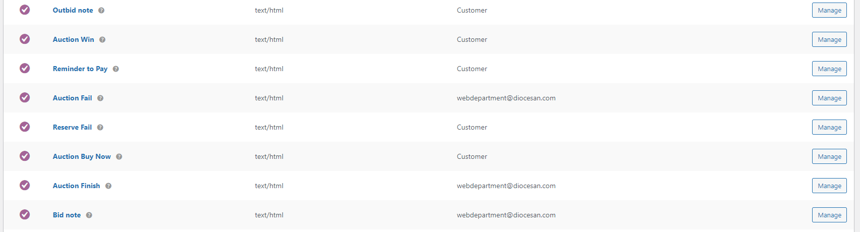860x232 pixels.
Task: Click help icon beside Reserve Fail
Action: (x=100, y=128)
